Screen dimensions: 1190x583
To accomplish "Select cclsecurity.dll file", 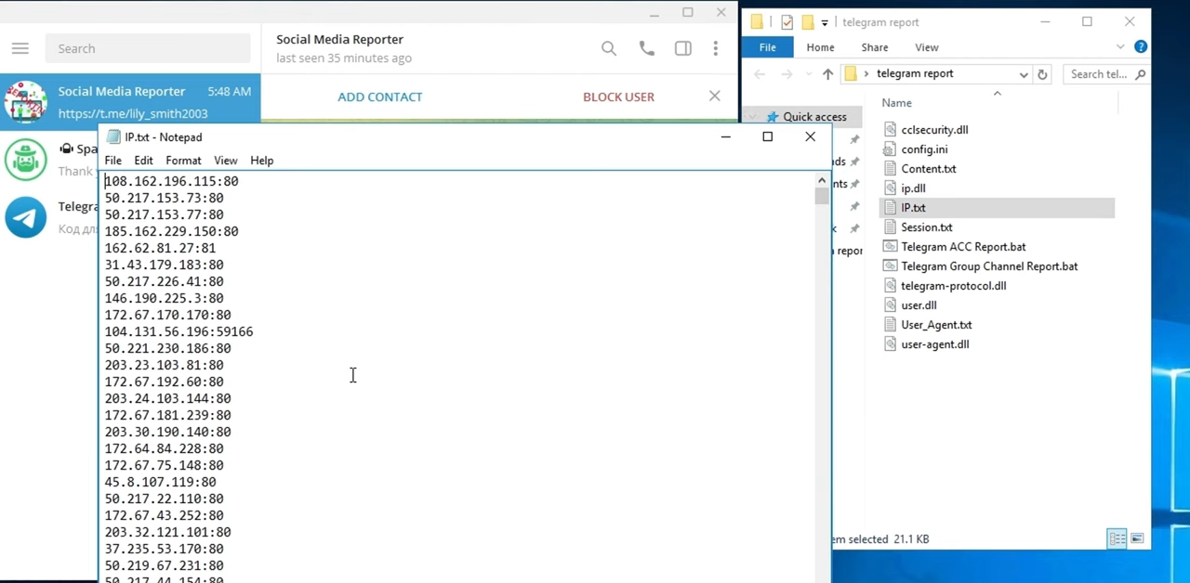I will click(934, 130).
